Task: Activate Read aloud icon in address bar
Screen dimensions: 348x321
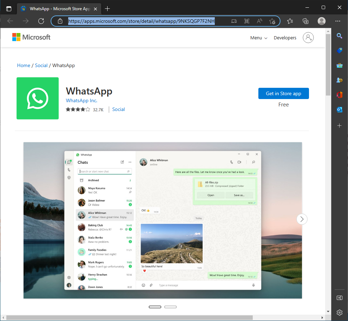Action: tap(259, 21)
